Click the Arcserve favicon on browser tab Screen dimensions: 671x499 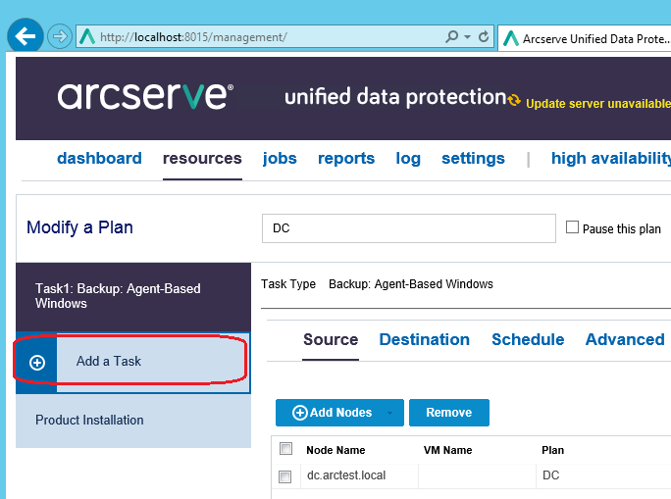point(511,38)
